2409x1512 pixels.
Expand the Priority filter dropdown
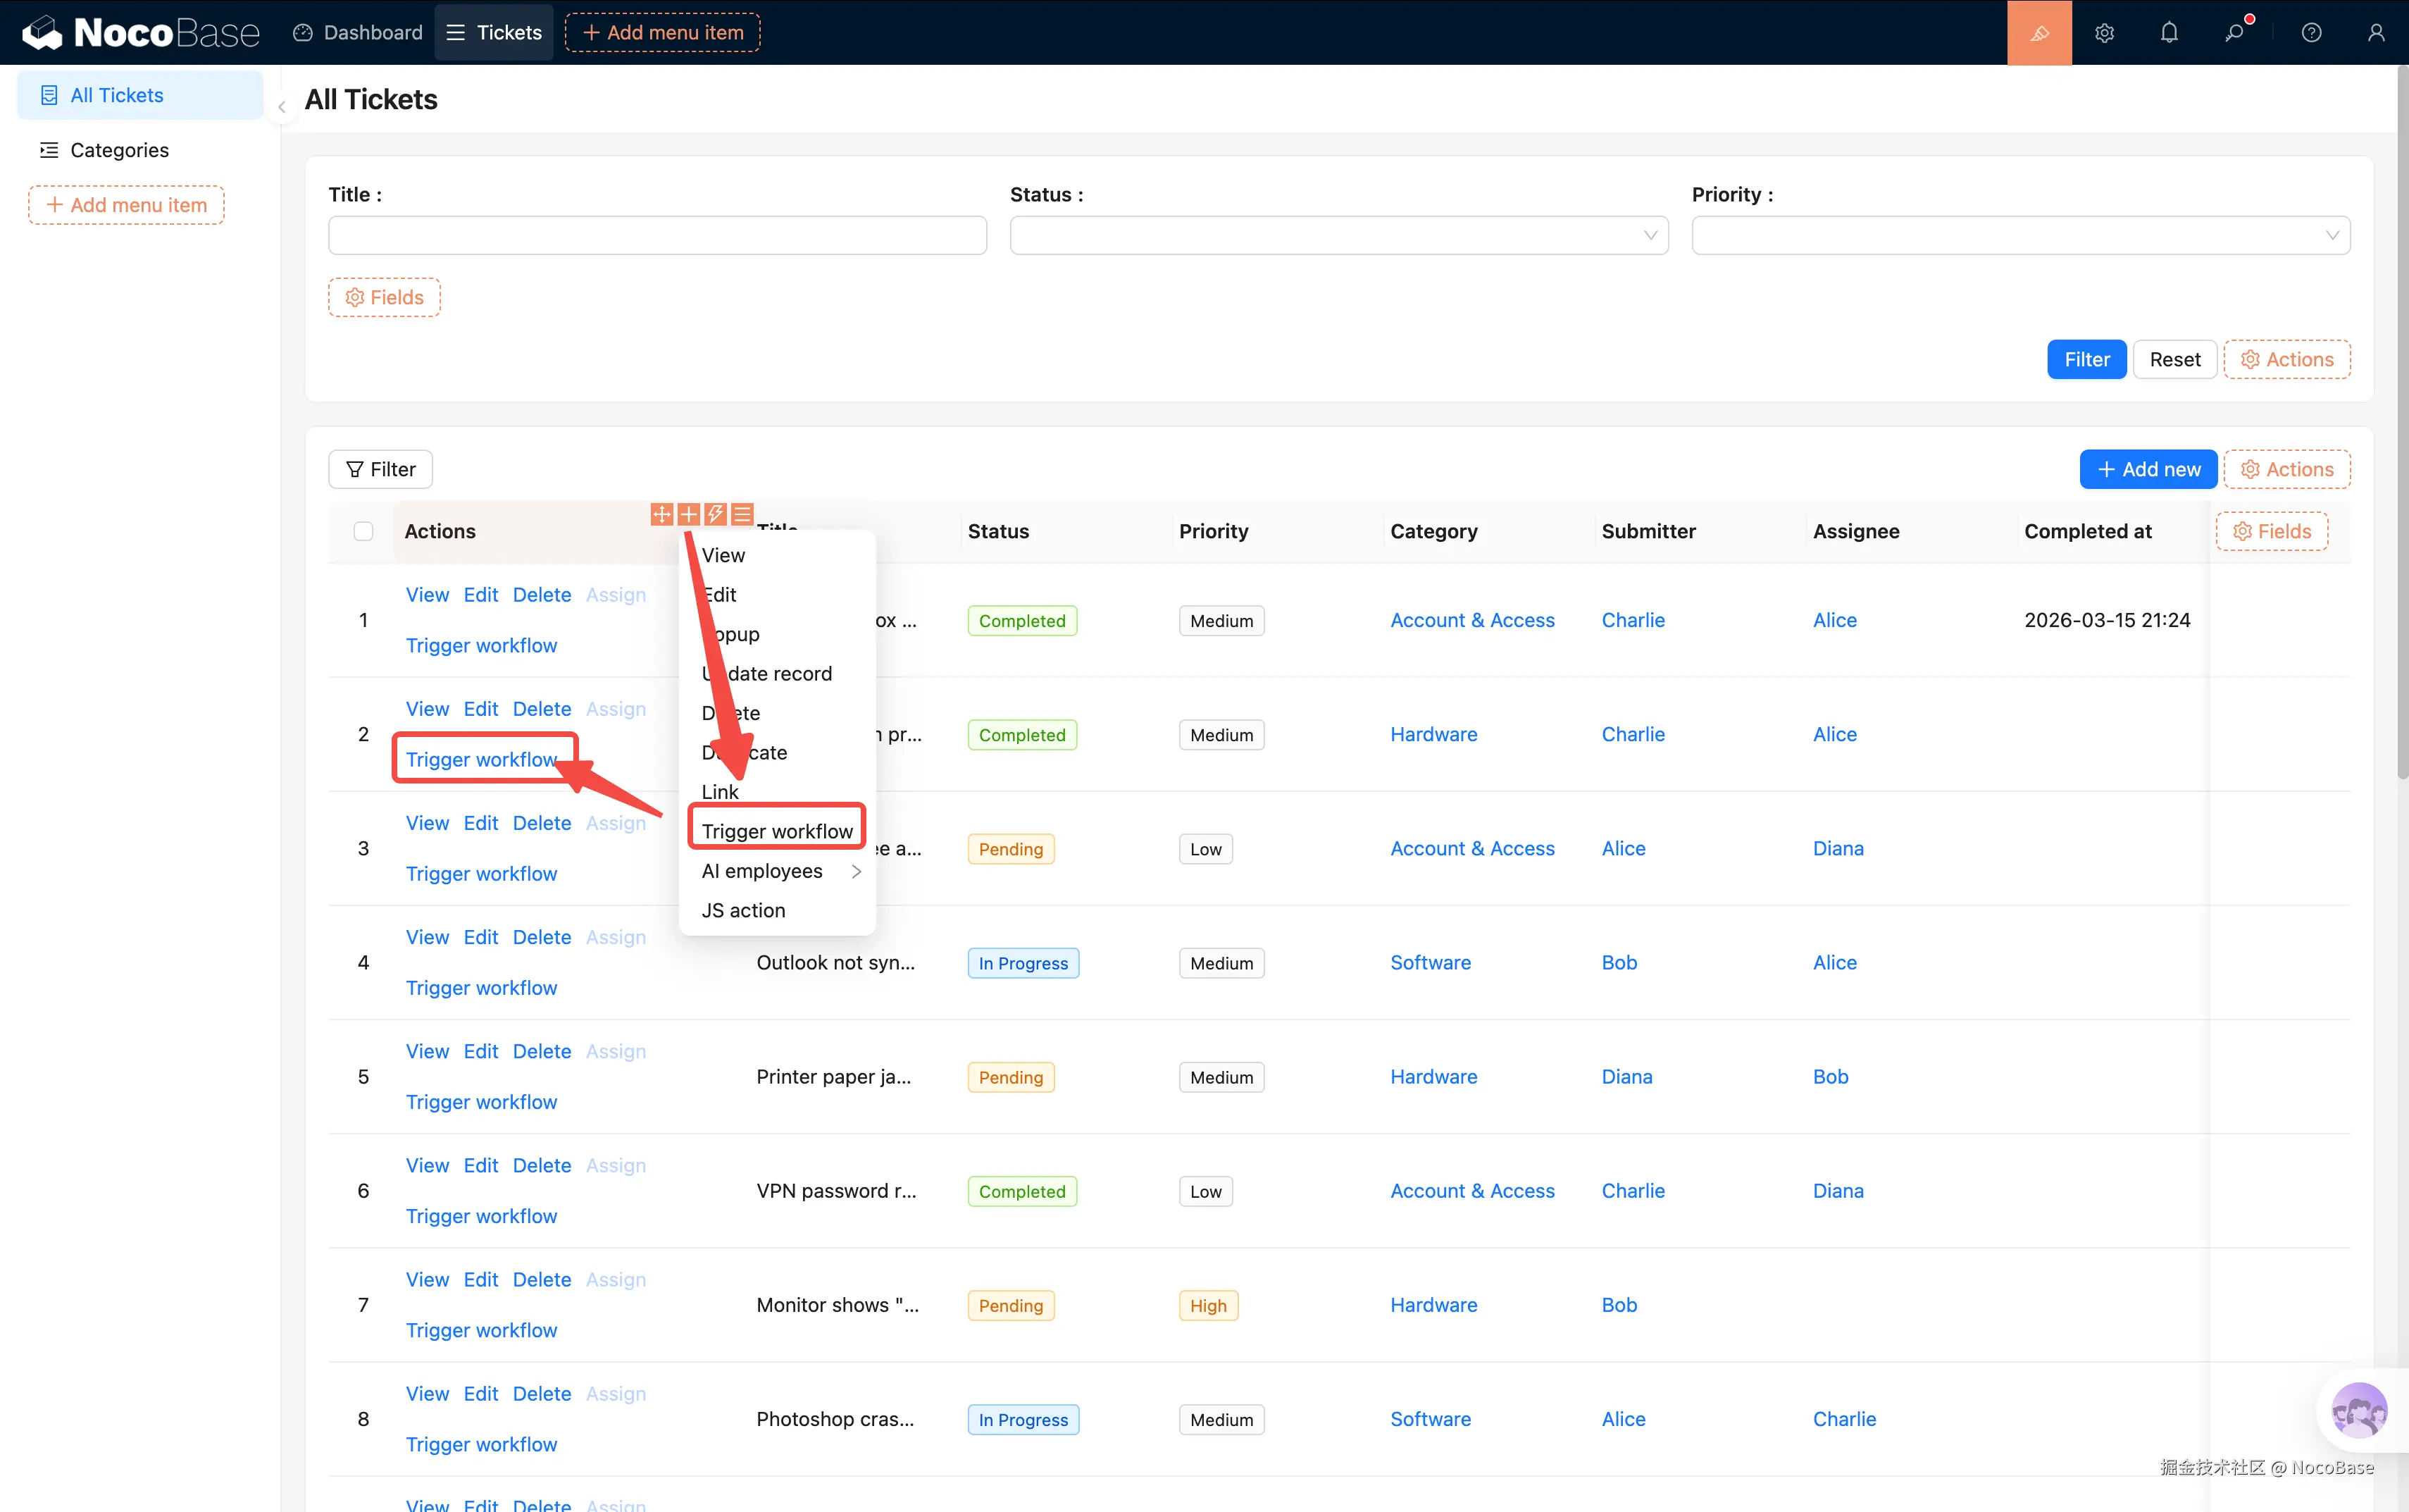[x=2019, y=235]
